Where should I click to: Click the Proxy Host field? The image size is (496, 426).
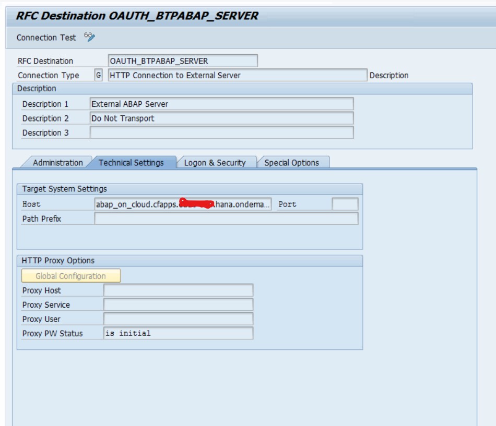(179, 290)
